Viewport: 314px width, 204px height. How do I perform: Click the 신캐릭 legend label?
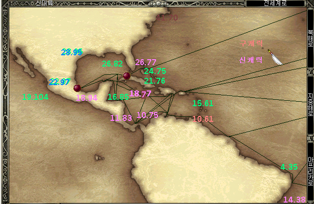coord(251,60)
